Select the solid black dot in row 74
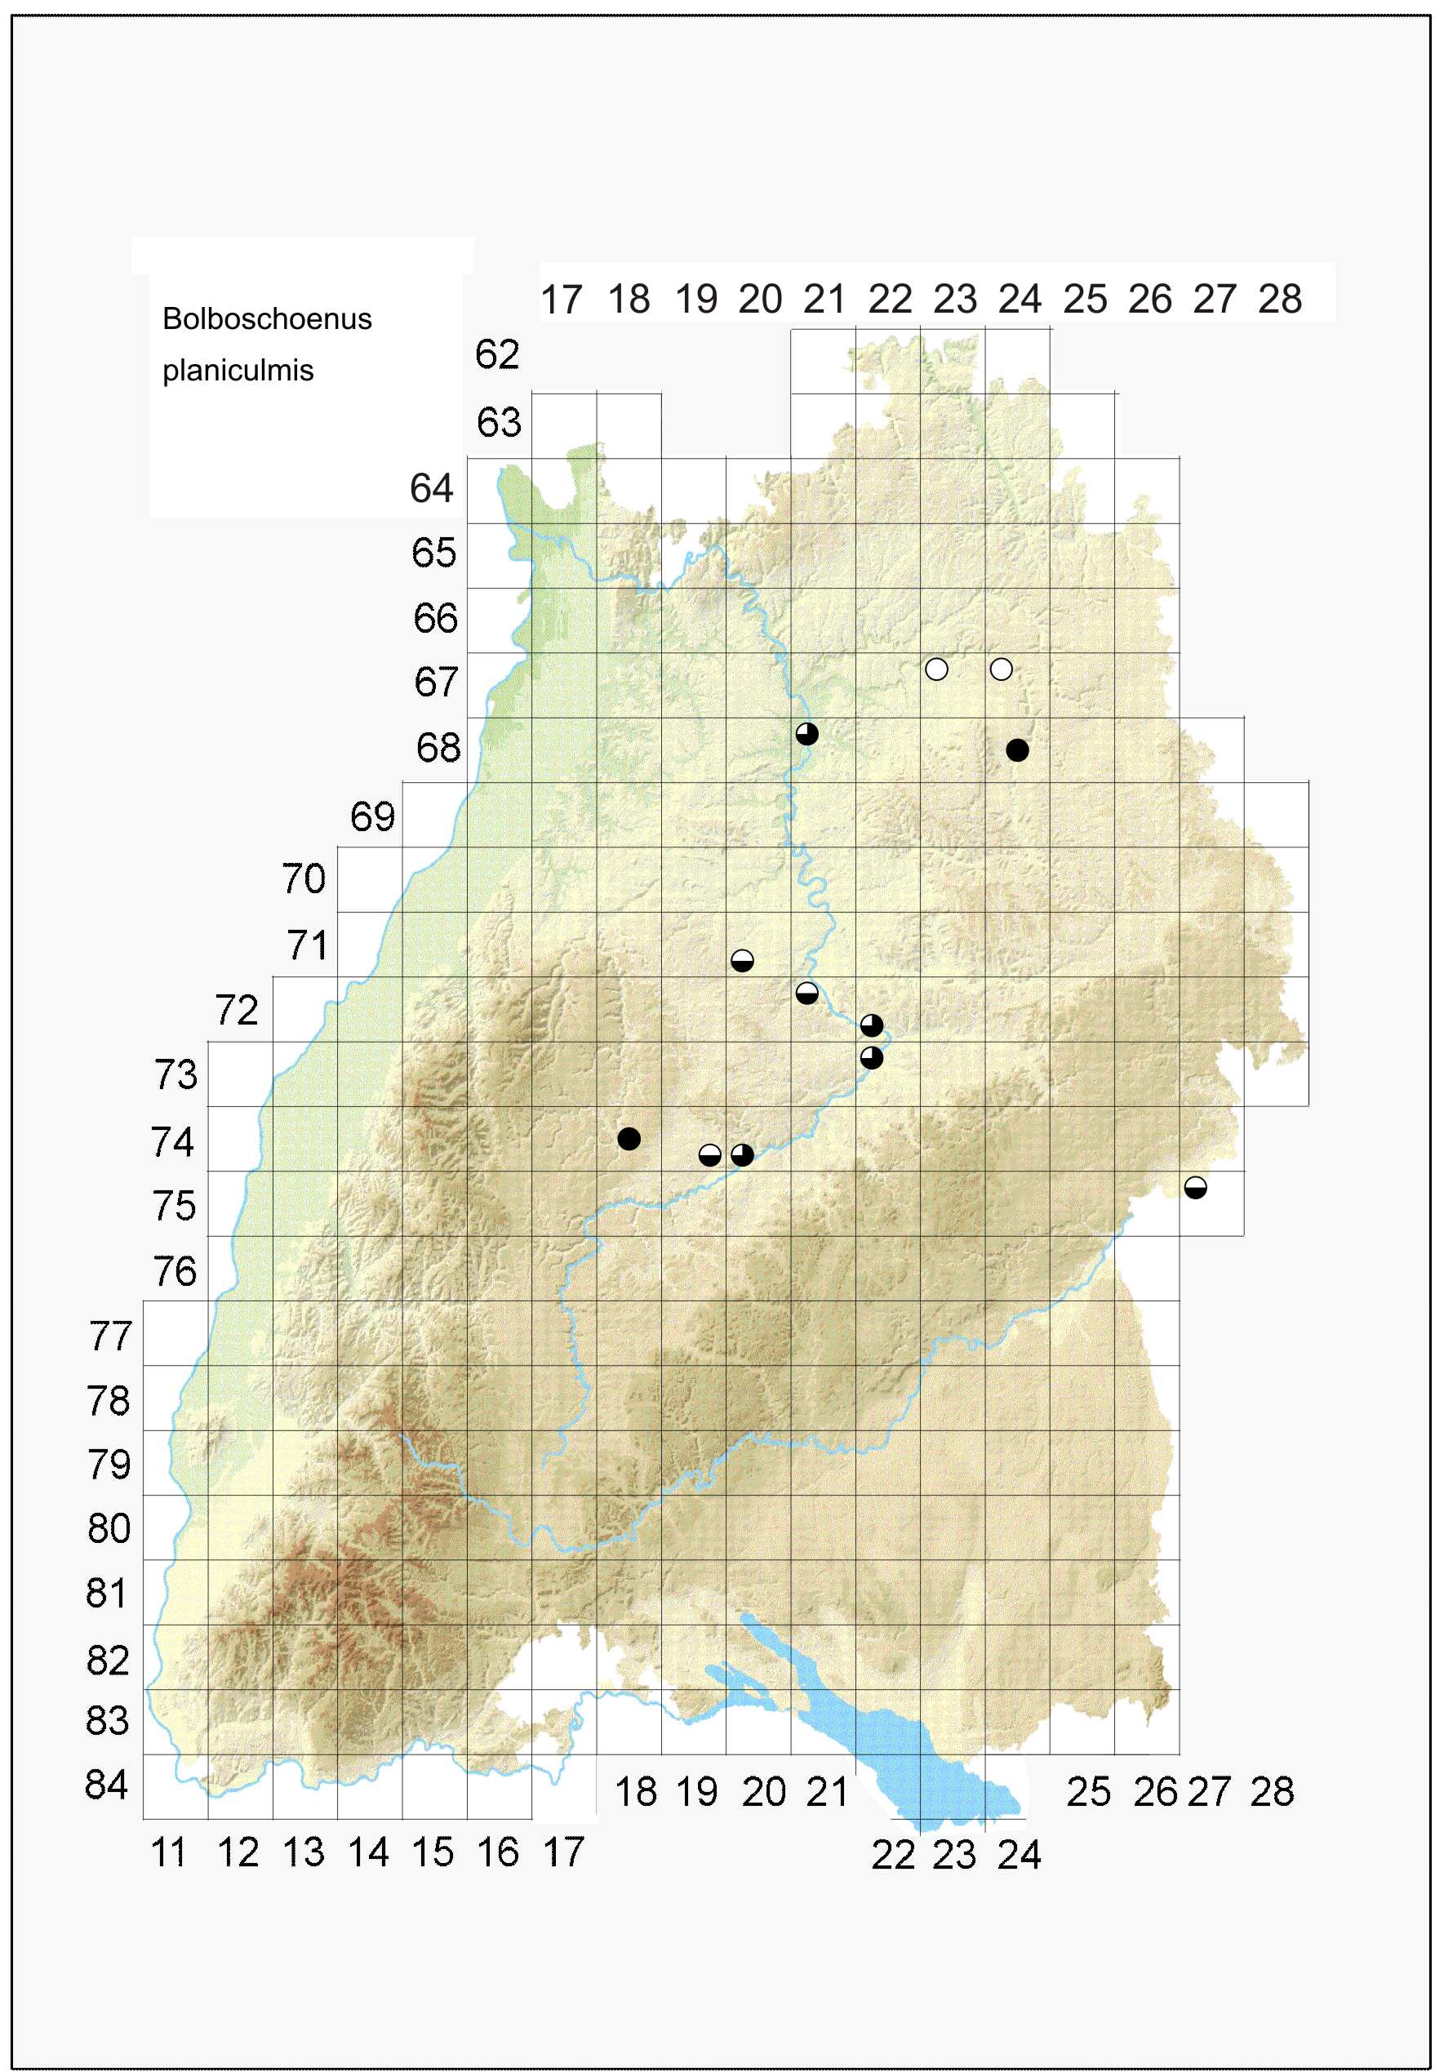Screen dimensions: 1435x2072 [629, 1139]
